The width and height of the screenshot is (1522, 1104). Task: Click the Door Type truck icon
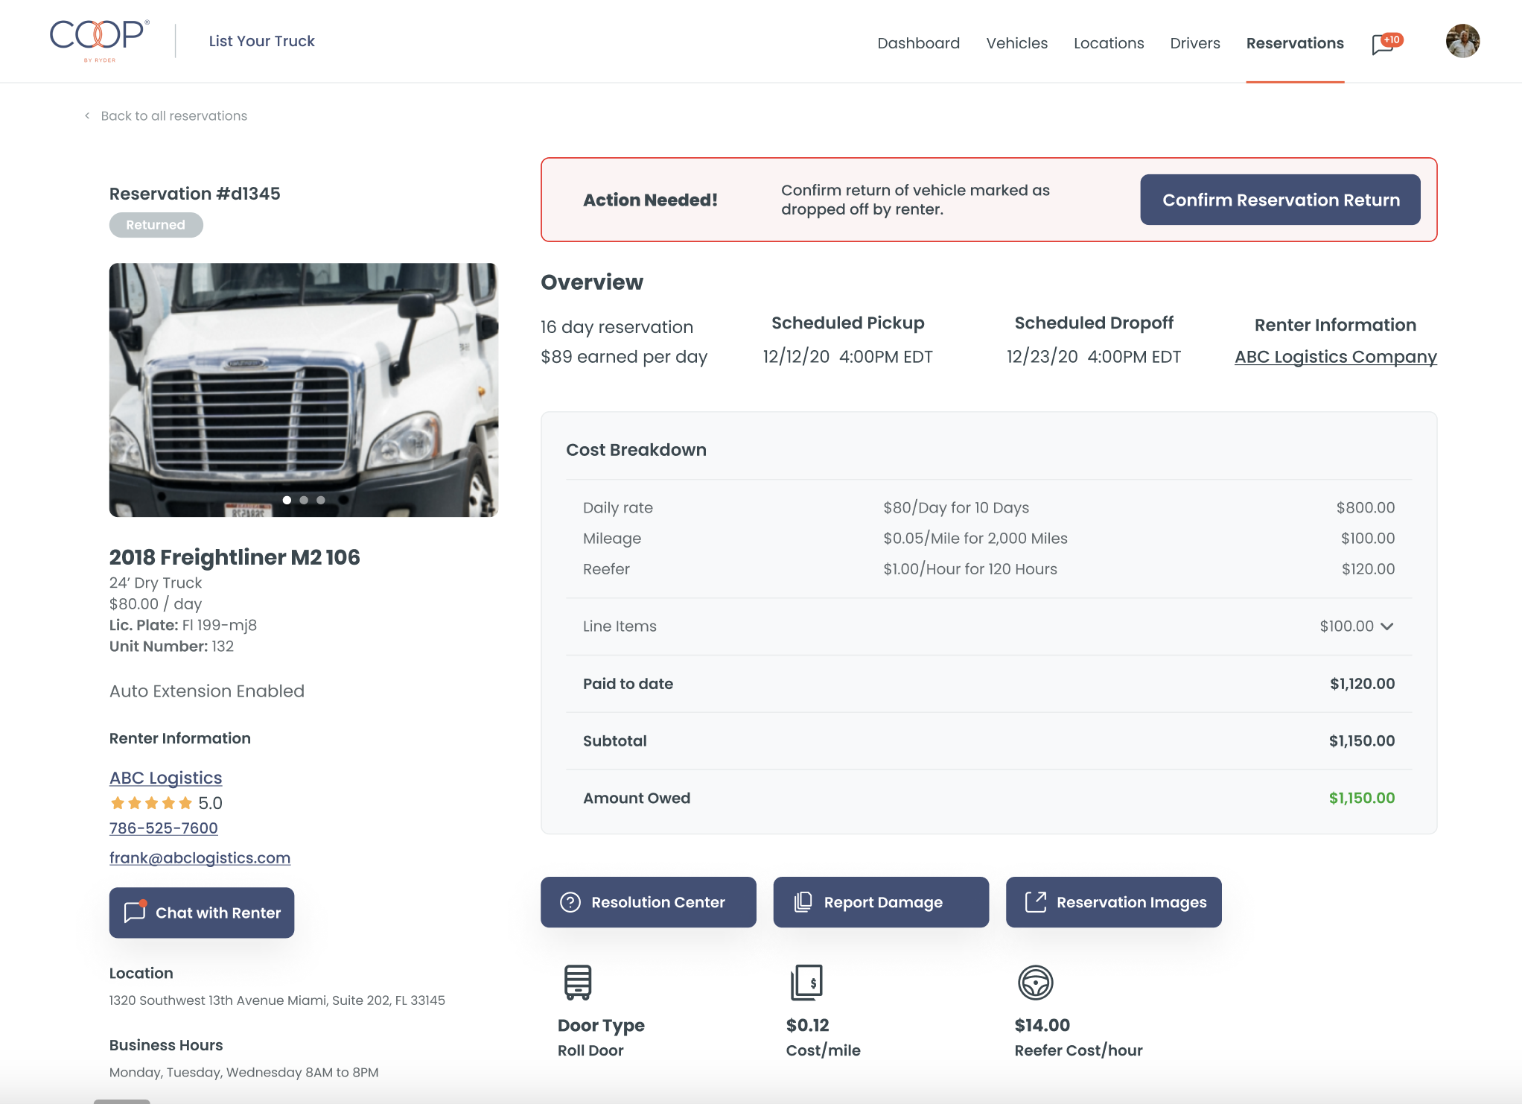pyautogui.click(x=577, y=982)
